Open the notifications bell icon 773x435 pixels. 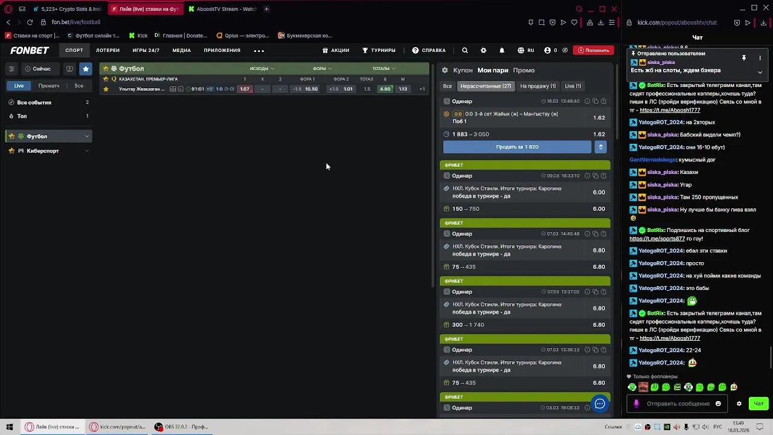501,50
